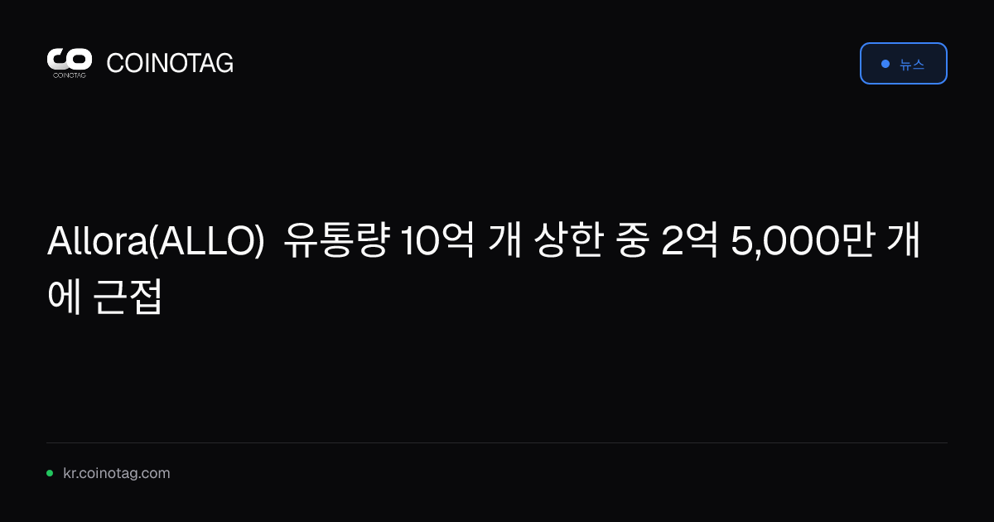Image resolution: width=994 pixels, height=522 pixels.
Task: Open the 뉴스 category badge
Action: pos(903,64)
